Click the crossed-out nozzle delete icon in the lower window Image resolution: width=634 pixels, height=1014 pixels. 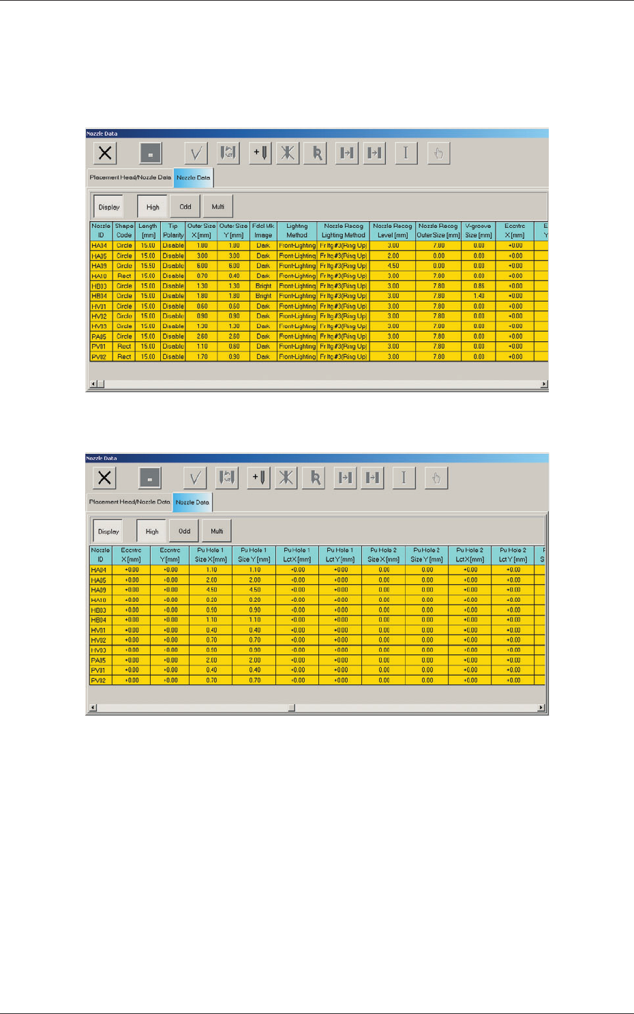click(286, 478)
